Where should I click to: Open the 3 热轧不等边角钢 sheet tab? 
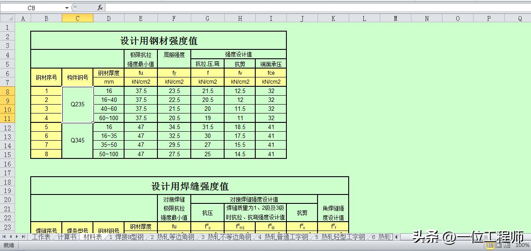(226, 237)
